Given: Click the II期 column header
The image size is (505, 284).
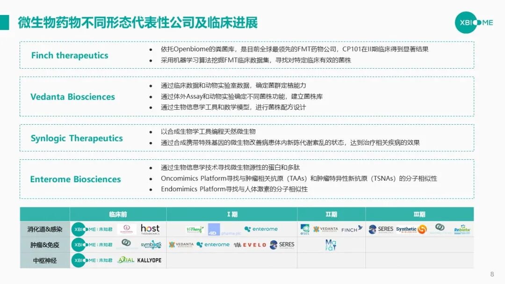Looking at the screenshot, I should [331, 214].
